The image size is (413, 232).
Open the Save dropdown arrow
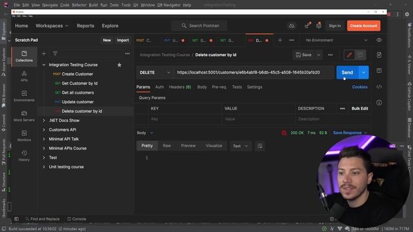pyautogui.click(x=318, y=55)
